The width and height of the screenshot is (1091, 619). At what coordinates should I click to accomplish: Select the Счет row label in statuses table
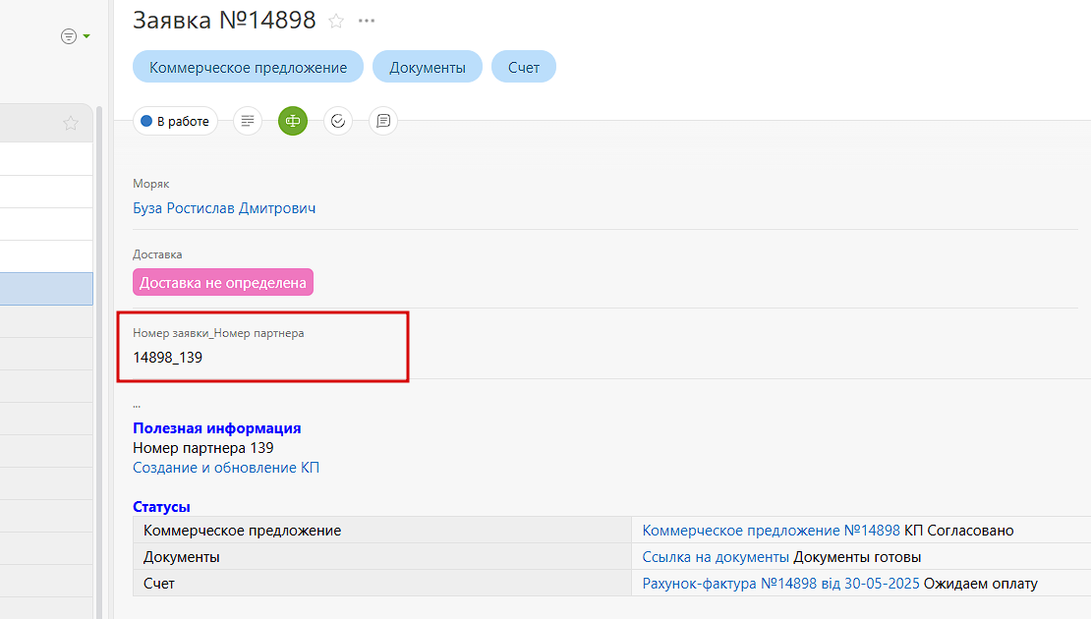point(158,583)
